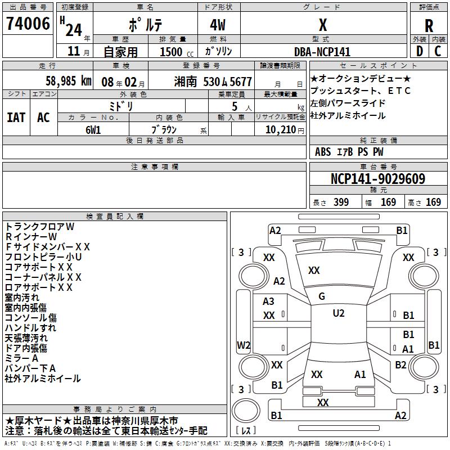
Task: Click the G mark on the windshield diagram
Action: point(322,296)
